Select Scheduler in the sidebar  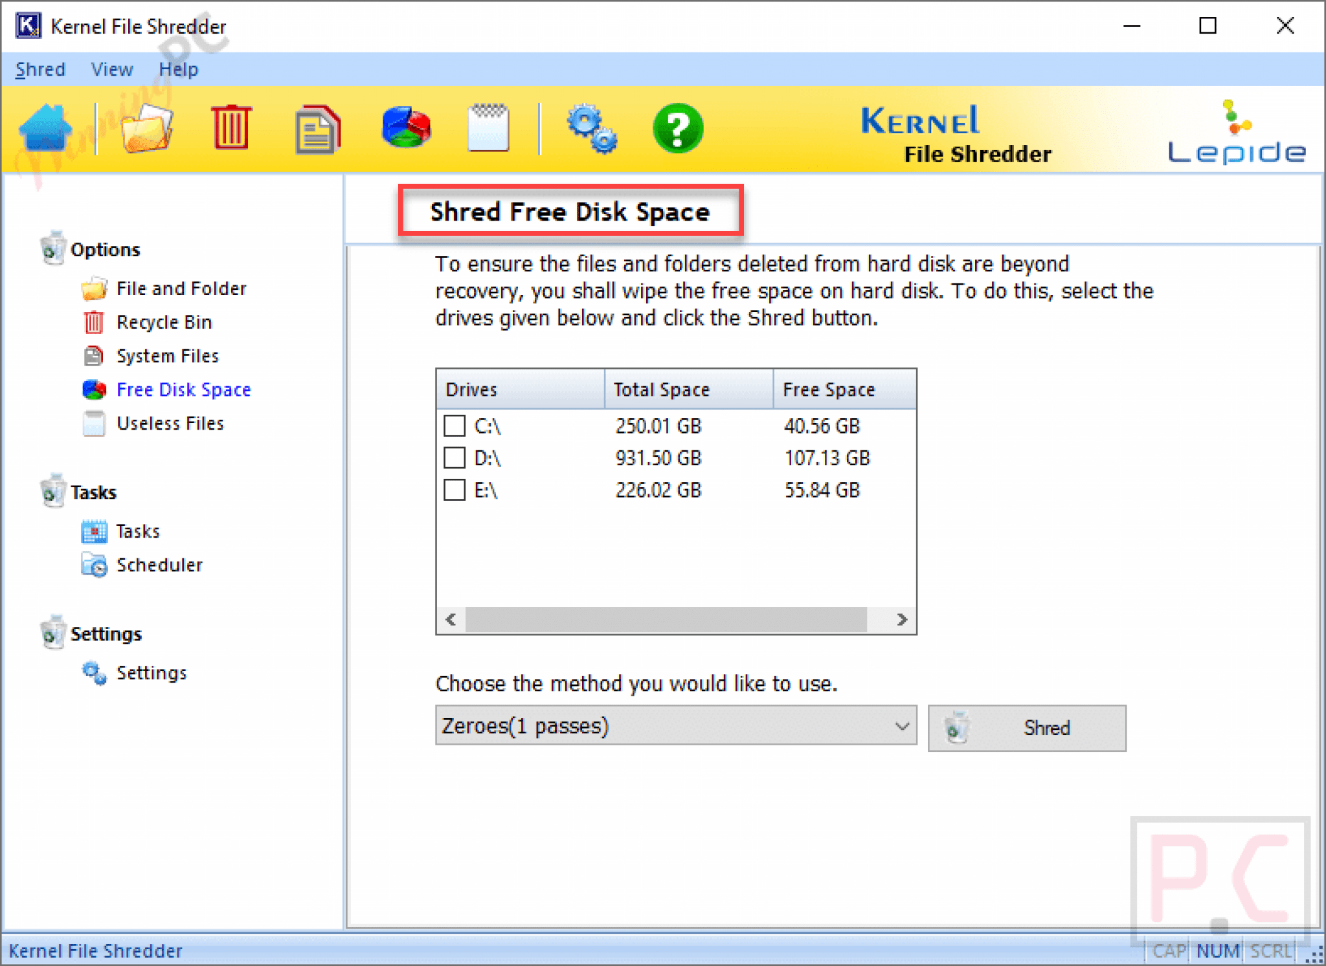159,565
